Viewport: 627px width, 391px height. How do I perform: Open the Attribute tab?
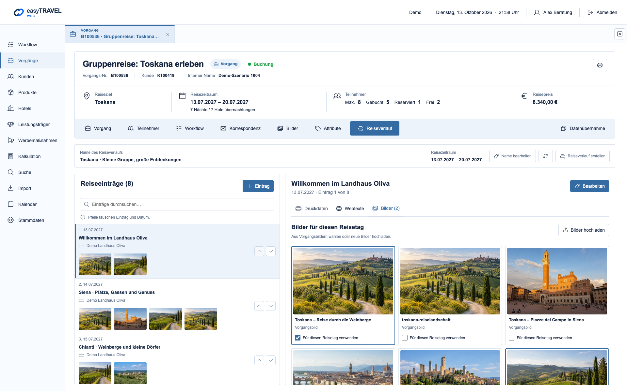pyautogui.click(x=328, y=128)
